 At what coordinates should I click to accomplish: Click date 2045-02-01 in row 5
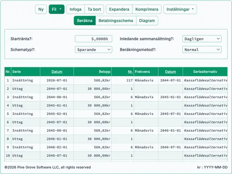coord(57,114)
